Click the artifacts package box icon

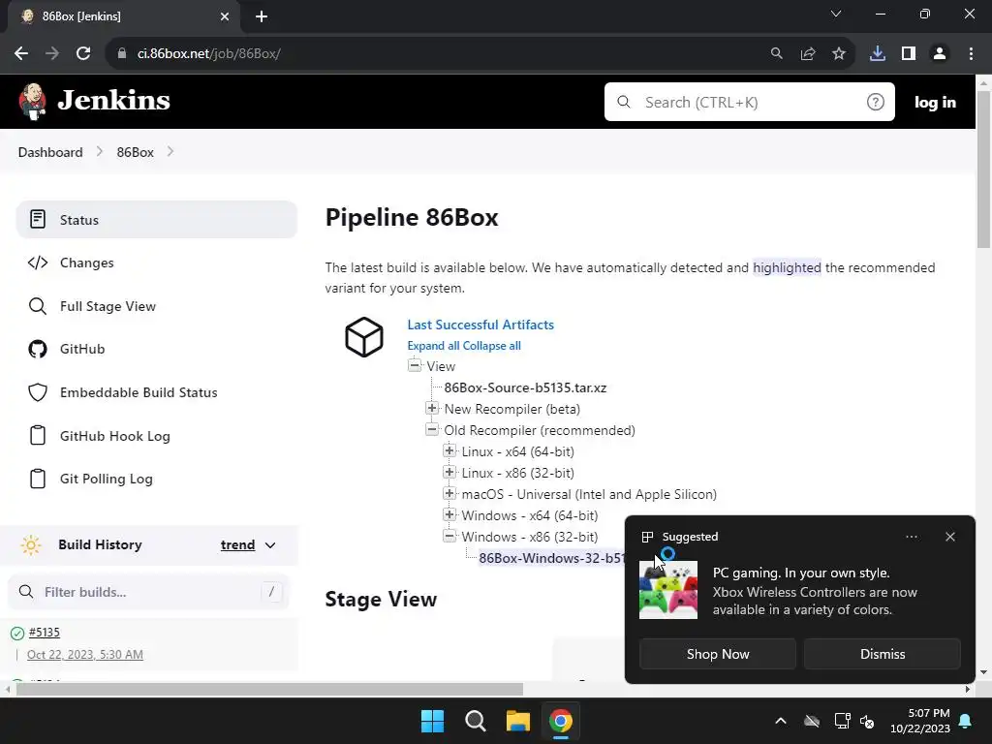click(x=364, y=337)
